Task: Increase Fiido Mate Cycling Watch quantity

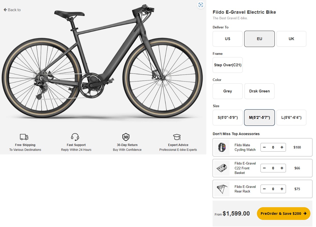Action: click(x=282, y=147)
